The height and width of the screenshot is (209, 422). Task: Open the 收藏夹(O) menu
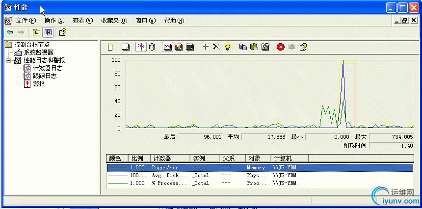click(114, 21)
